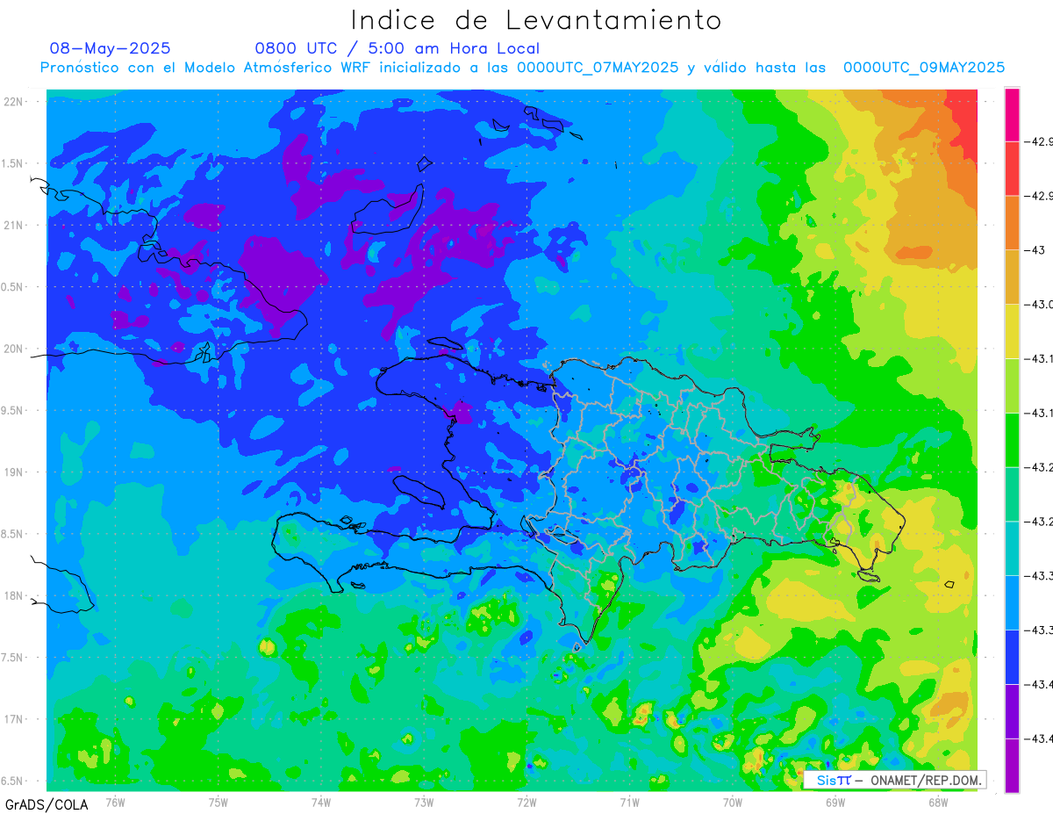
Task: Click the '-43.0' color bar value
Action: pos(1040,305)
